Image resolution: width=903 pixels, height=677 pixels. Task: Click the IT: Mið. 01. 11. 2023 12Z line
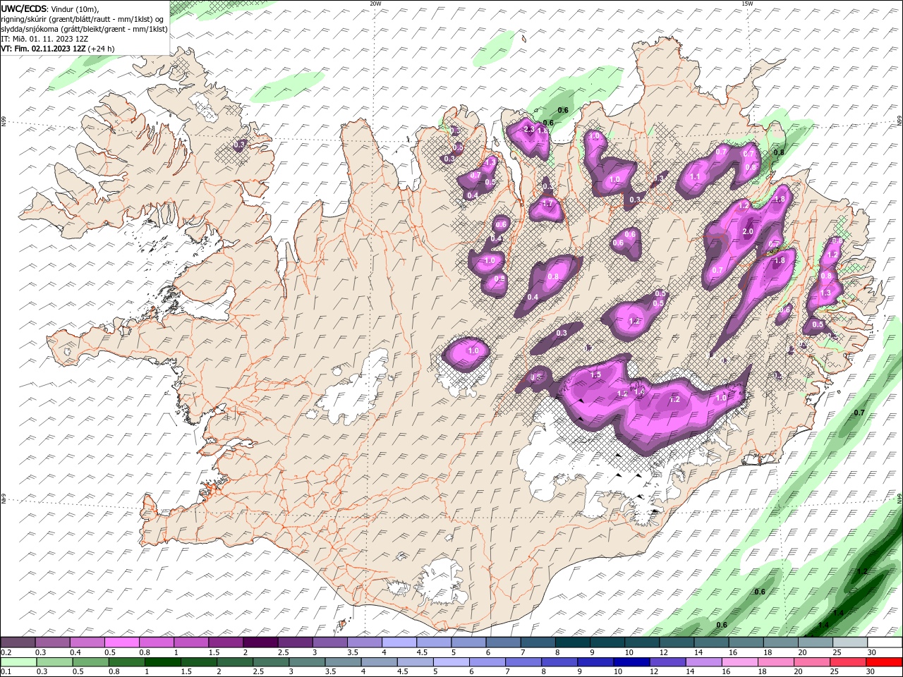click(x=44, y=39)
